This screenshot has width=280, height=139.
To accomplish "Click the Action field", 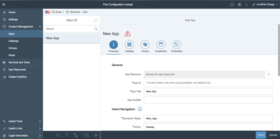I will 208,127.
